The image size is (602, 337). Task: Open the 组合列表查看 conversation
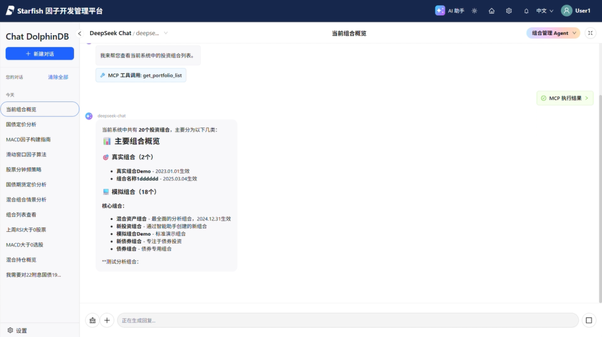tap(40, 214)
